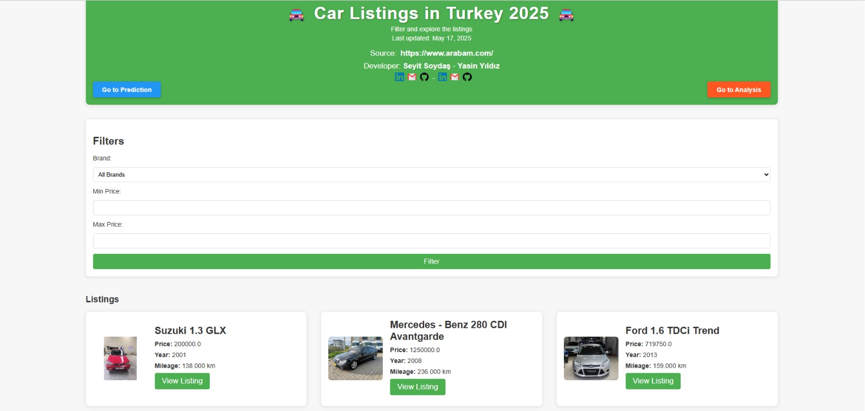Focus the Max Price input field

(431, 241)
